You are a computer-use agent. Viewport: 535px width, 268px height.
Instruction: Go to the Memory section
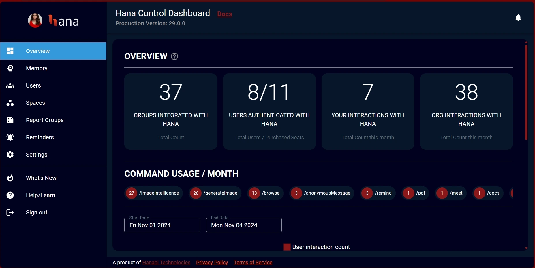[x=53, y=68]
